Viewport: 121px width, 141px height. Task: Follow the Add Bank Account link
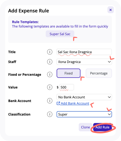(75, 103)
